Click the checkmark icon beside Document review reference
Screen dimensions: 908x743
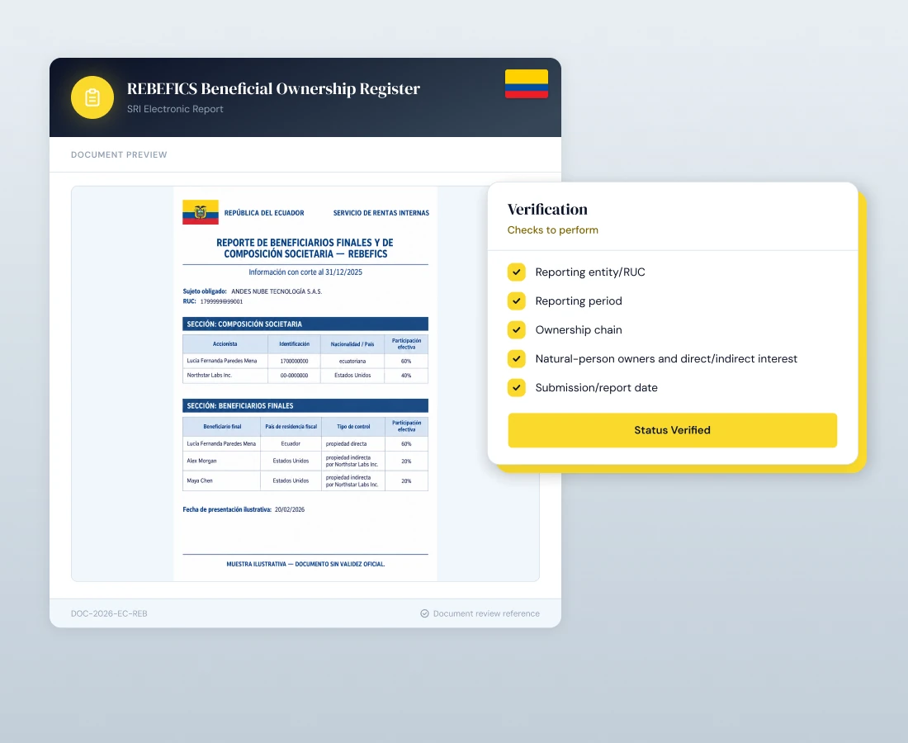tap(424, 613)
